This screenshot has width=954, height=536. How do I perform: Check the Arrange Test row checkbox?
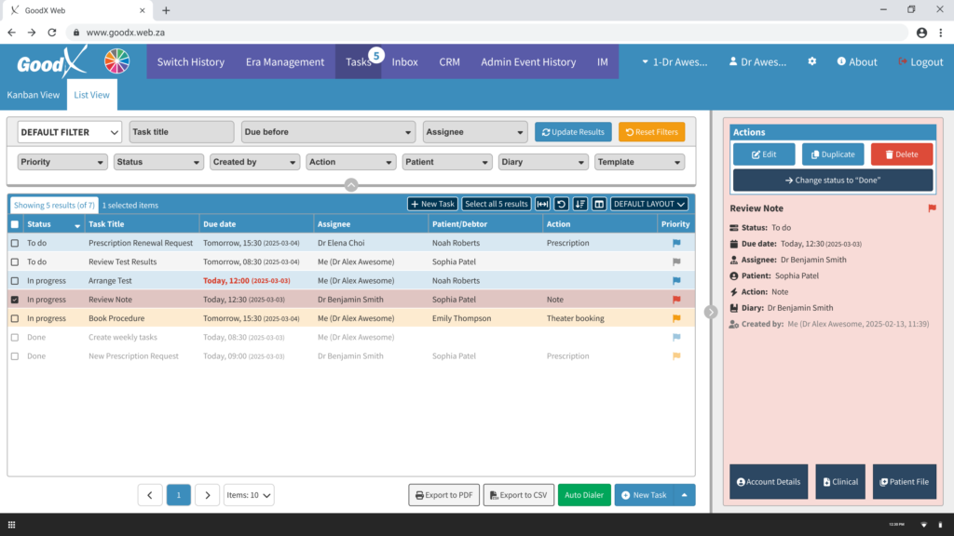[x=15, y=281]
